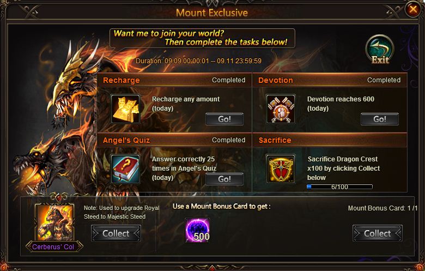Click Go! under Angel's Quiz task
Viewport: 425px width, 271px height.
224,179
